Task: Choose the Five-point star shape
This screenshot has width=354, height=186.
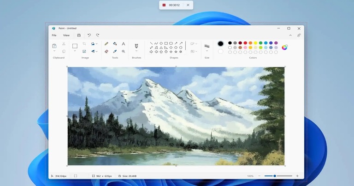Action: pos(176,52)
